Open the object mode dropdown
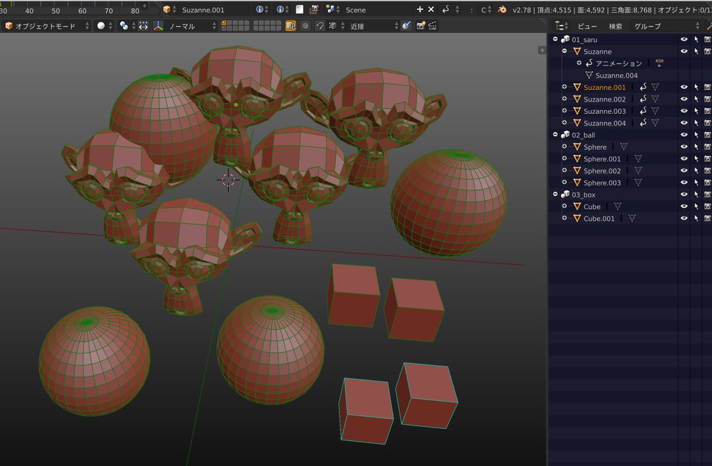The height and width of the screenshot is (466, 712). coord(47,26)
